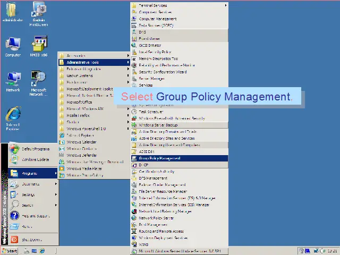Open Data Sources (ODBC)
The height and width of the screenshot is (255, 340).
click(x=180, y=25)
